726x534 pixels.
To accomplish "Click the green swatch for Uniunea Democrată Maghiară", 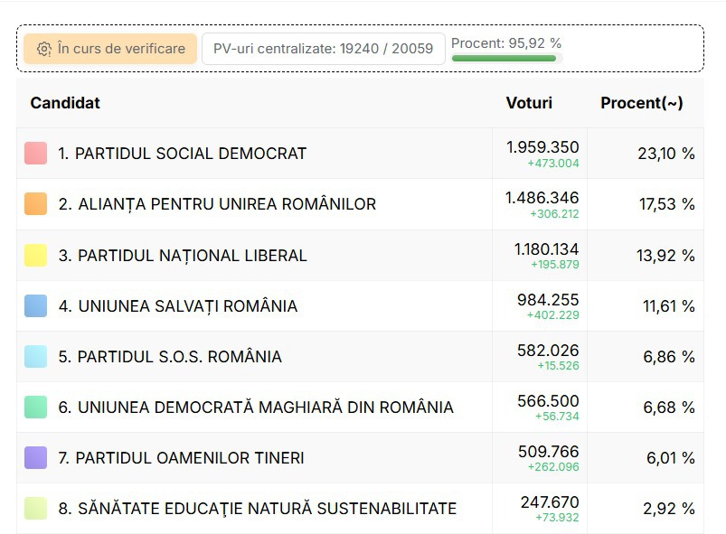I will point(35,407).
